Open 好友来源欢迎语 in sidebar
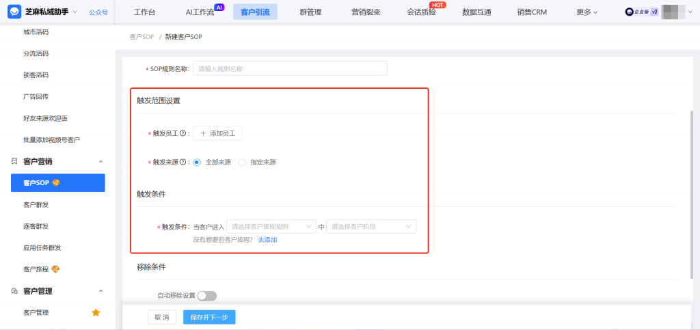700x330 pixels. [46, 118]
